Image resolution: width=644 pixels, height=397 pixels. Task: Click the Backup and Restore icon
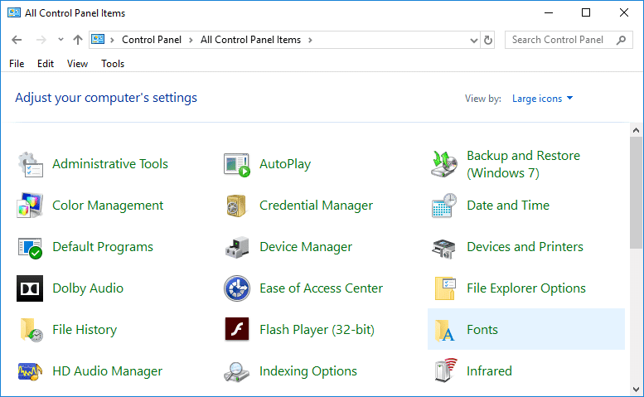click(444, 164)
